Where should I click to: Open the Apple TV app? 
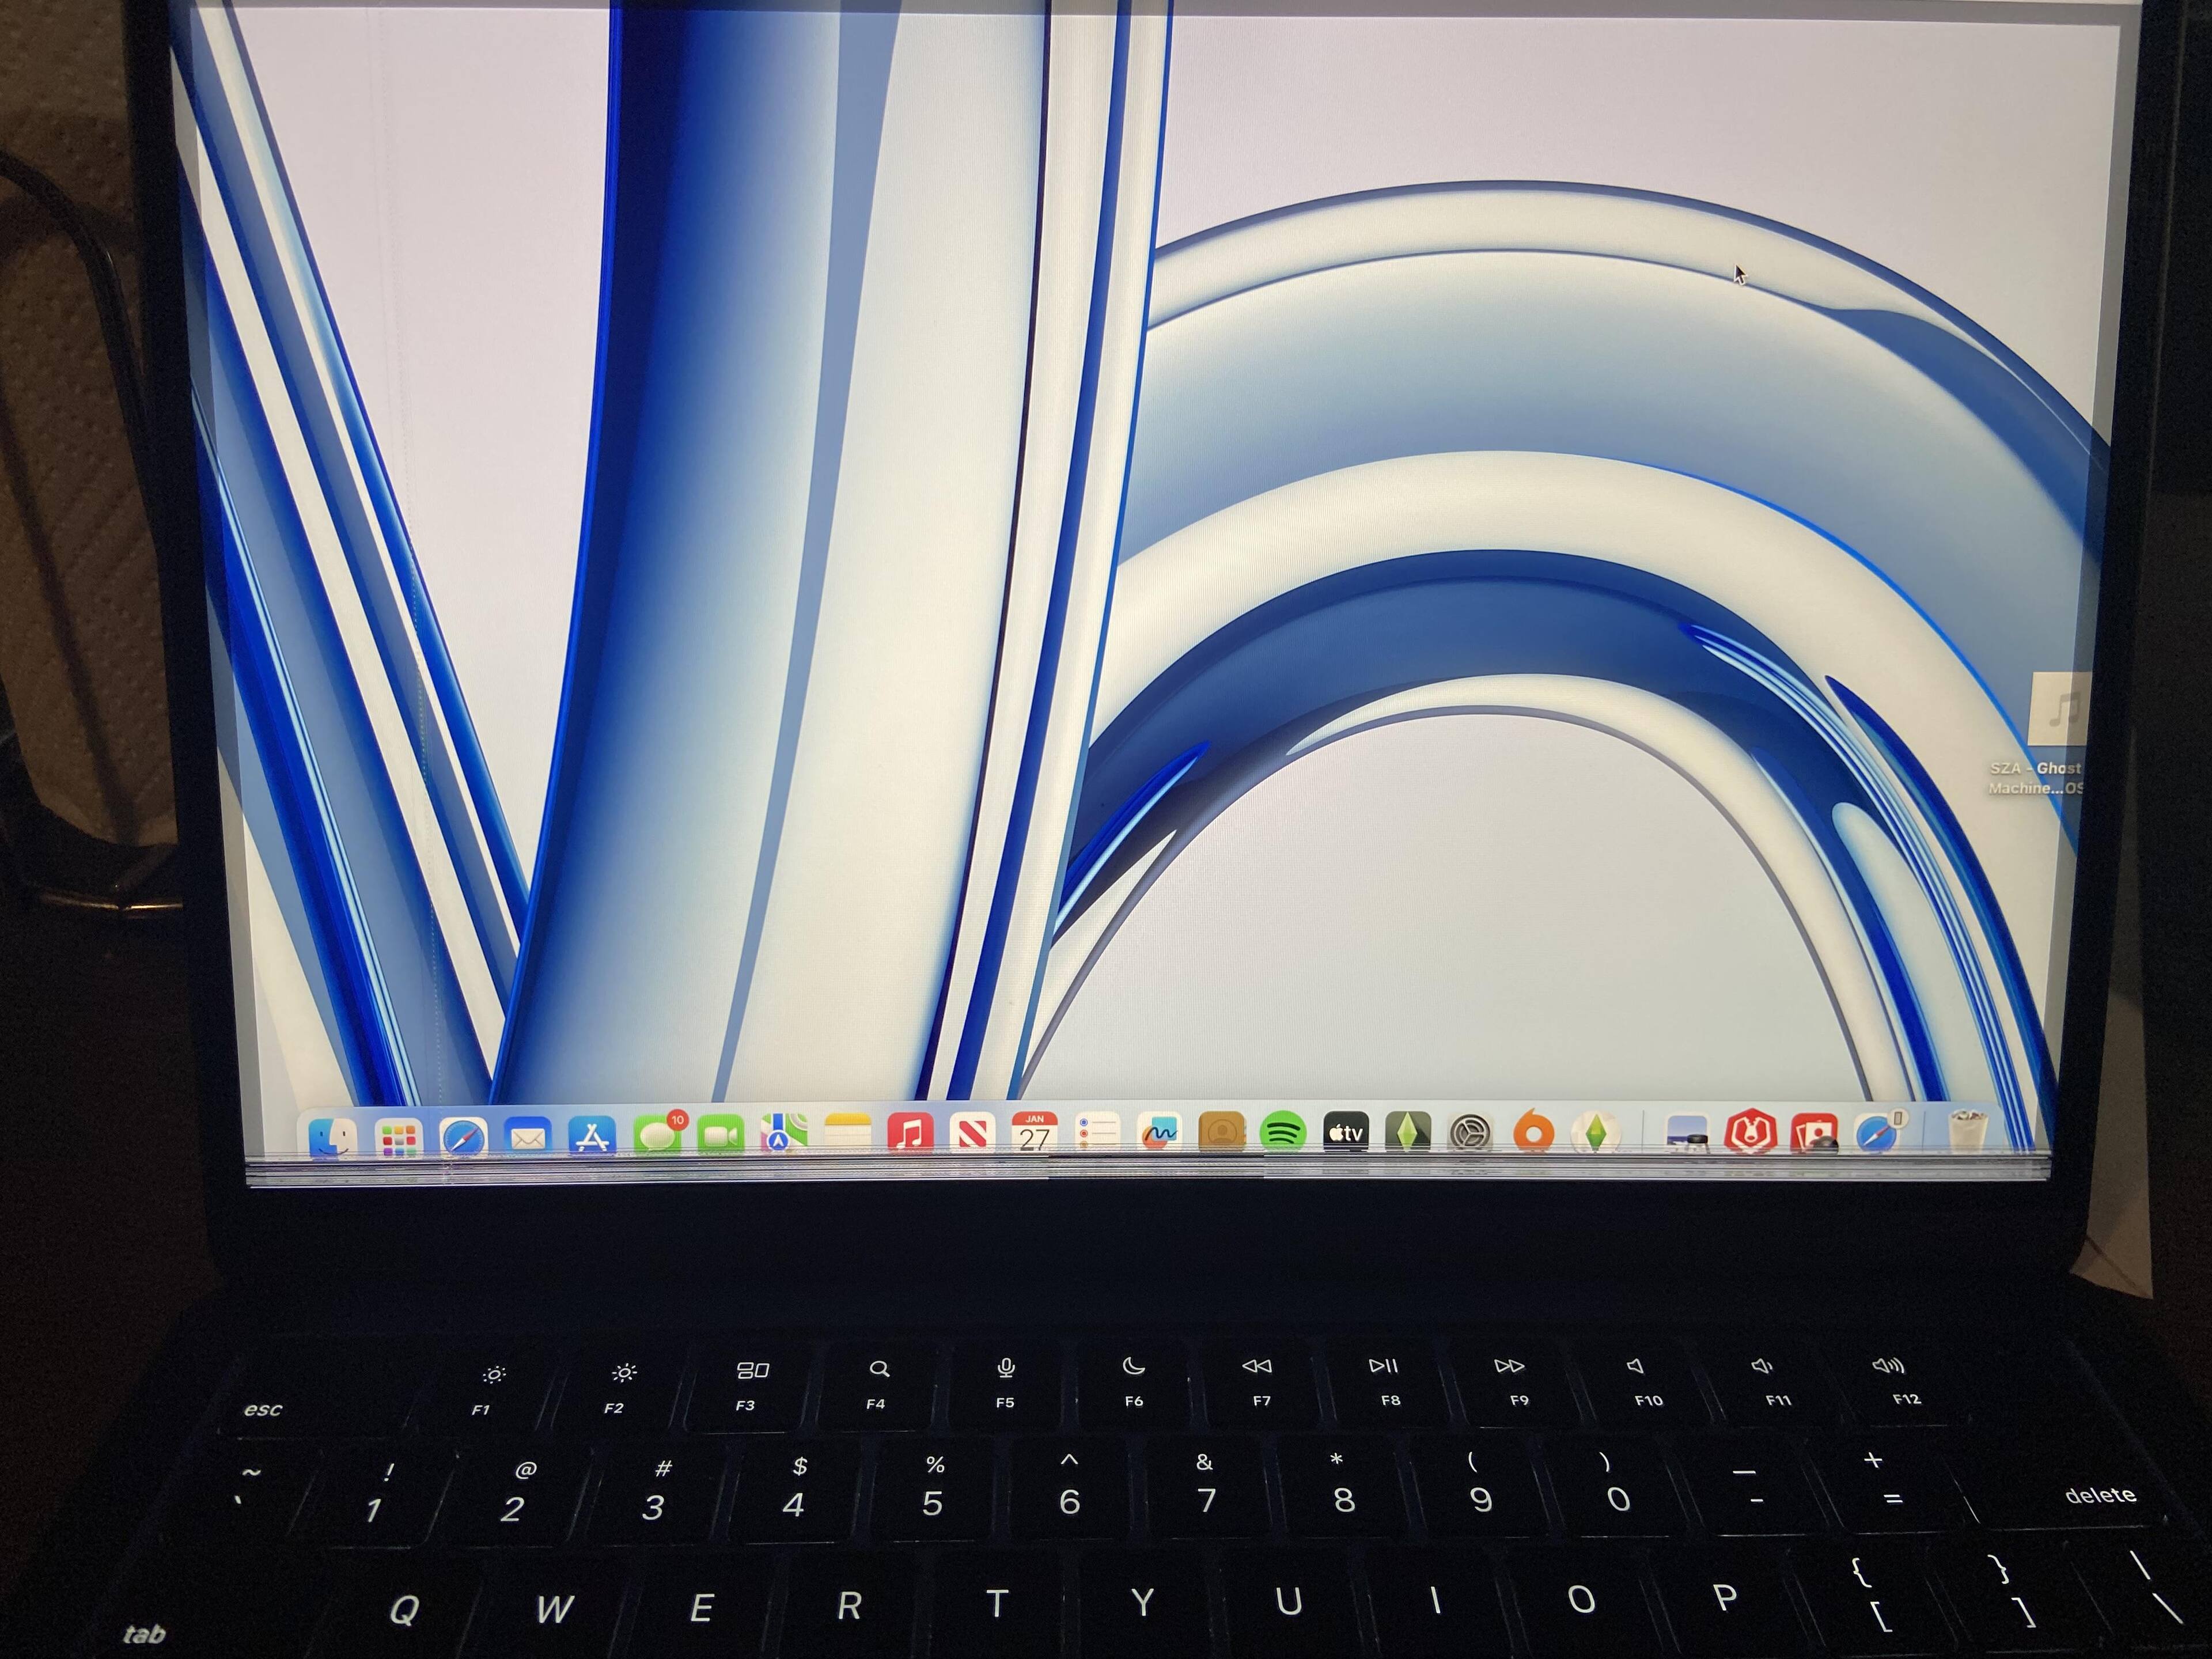[x=1346, y=1133]
